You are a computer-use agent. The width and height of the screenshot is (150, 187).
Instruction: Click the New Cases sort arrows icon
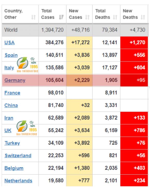(87, 17)
